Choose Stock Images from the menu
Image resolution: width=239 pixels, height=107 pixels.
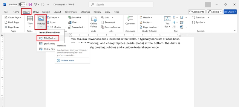tap(49, 44)
